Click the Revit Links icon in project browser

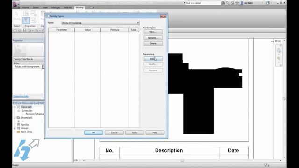[x=19, y=132]
